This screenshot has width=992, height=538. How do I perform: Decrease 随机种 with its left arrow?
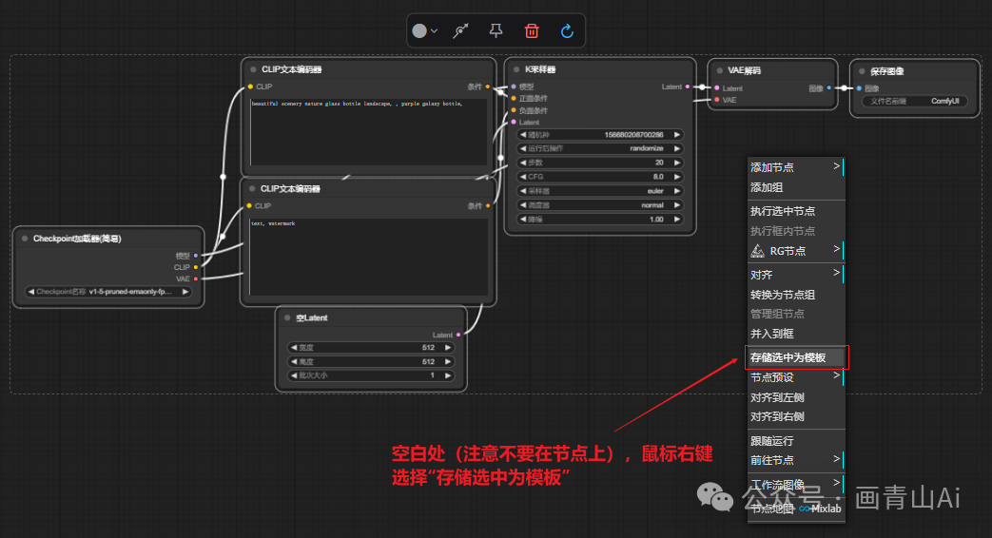pos(522,135)
